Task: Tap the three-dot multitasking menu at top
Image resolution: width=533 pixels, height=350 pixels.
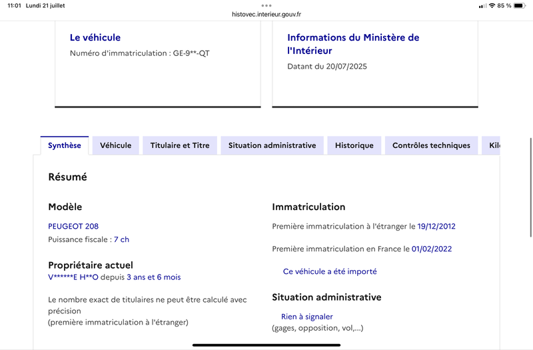Action: click(x=266, y=5)
